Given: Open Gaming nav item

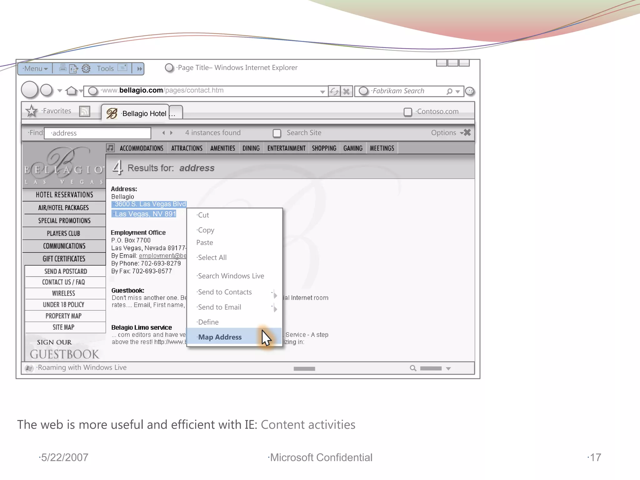Looking at the screenshot, I should pyautogui.click(x=353, y=148).
